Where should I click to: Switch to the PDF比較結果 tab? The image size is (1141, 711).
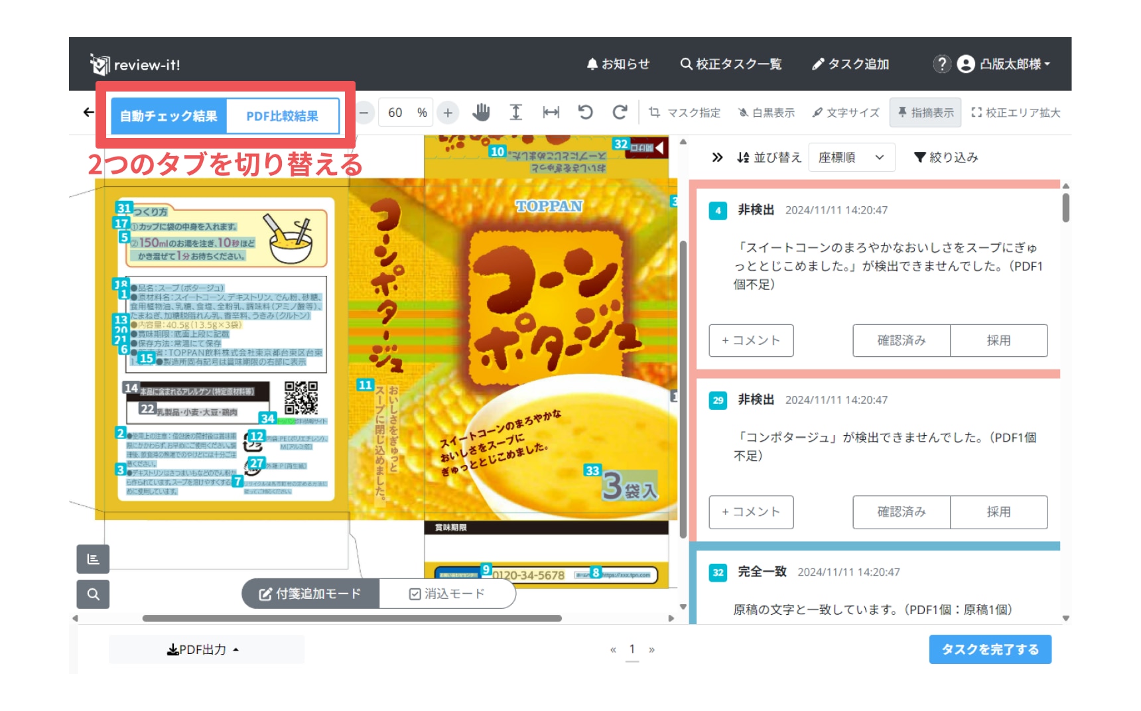tap(282, 116)
